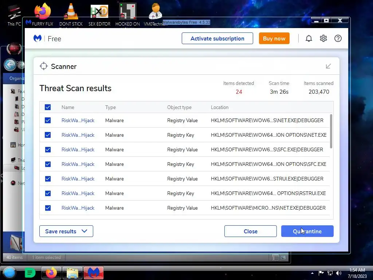Viewport: 373px width, 280px height.
Task: Uncheck the ION OPTIONS\SFC.EXE row checkbox
Action: [48, 164]
